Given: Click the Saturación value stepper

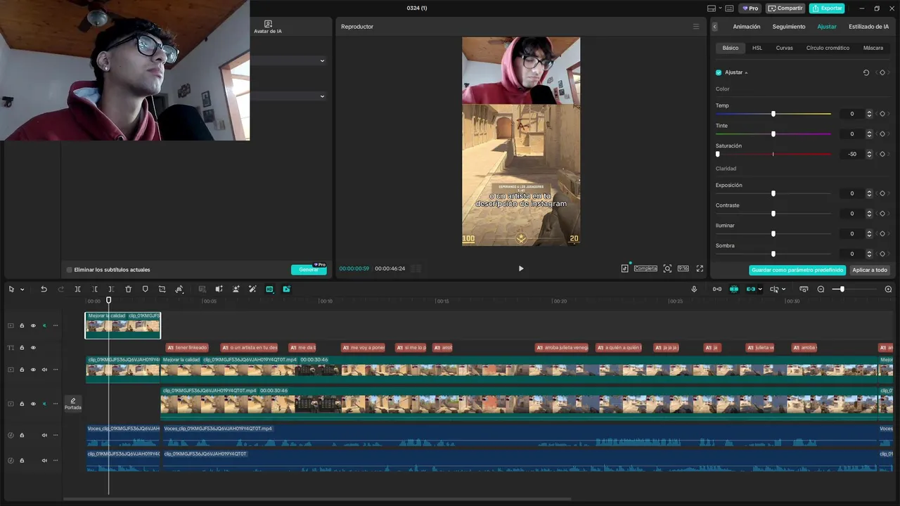Looking at the screenshot, I should click(x=869, y=154).
